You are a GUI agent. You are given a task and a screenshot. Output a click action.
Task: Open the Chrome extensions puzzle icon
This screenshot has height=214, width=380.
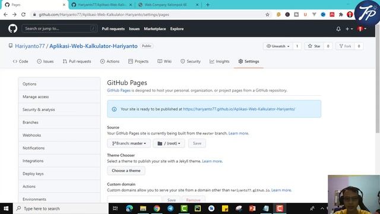(x=341, y=14)
